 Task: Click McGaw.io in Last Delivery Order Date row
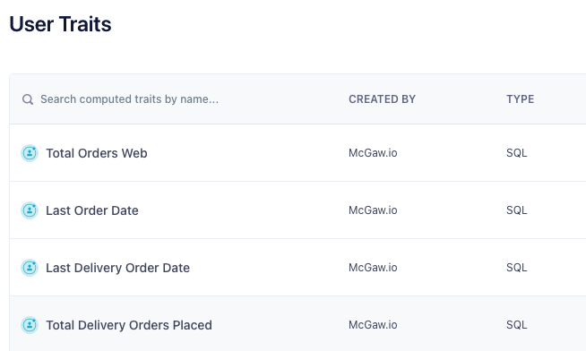[x=373, y=268]
